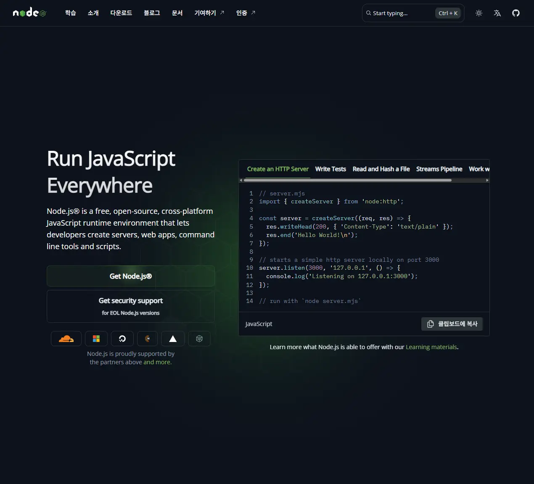Open the 블로그 menu item
Screen dimensions: 534x484
click(x=152, y=13)
